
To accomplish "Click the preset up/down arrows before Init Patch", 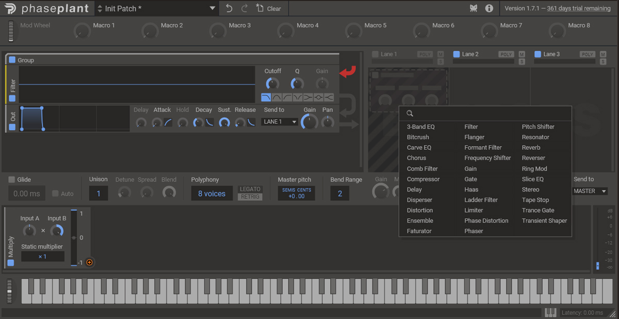I will (x=100, y=8).
